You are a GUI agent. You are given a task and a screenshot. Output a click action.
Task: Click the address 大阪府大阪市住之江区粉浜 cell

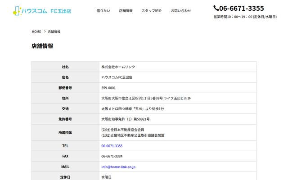point(178,98)
